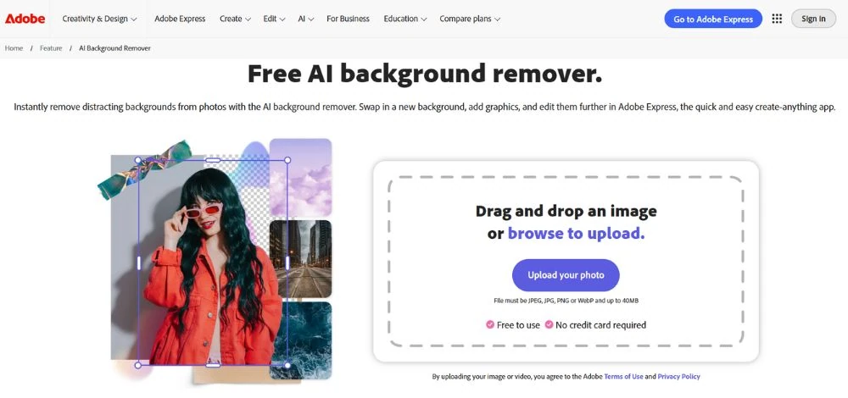Open the Adobe Express menu item
This screenshot has height=398, width=848.
pos(180,19)
